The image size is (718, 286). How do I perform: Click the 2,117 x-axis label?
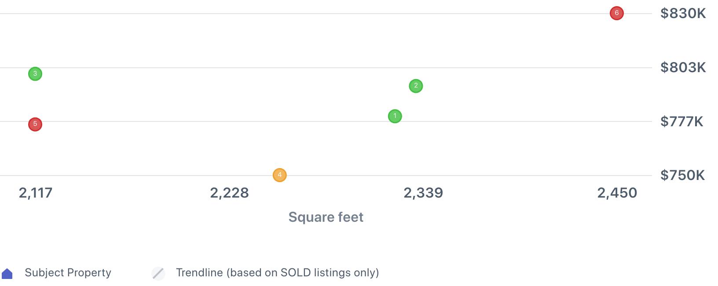click(x=36, y=193)
